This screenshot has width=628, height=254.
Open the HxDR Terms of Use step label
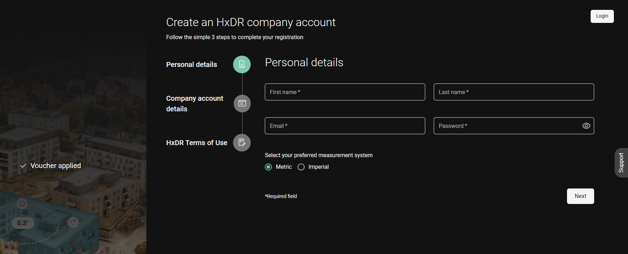(197, 143)
